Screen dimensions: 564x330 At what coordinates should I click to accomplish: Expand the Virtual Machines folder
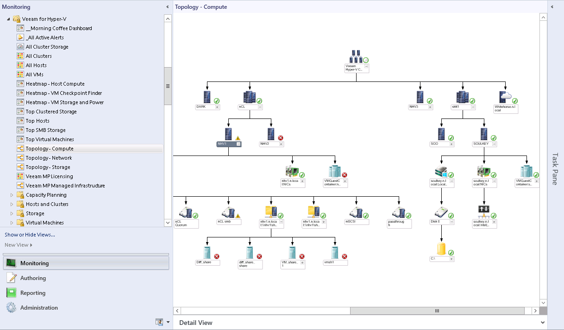[x=12, y=223]
